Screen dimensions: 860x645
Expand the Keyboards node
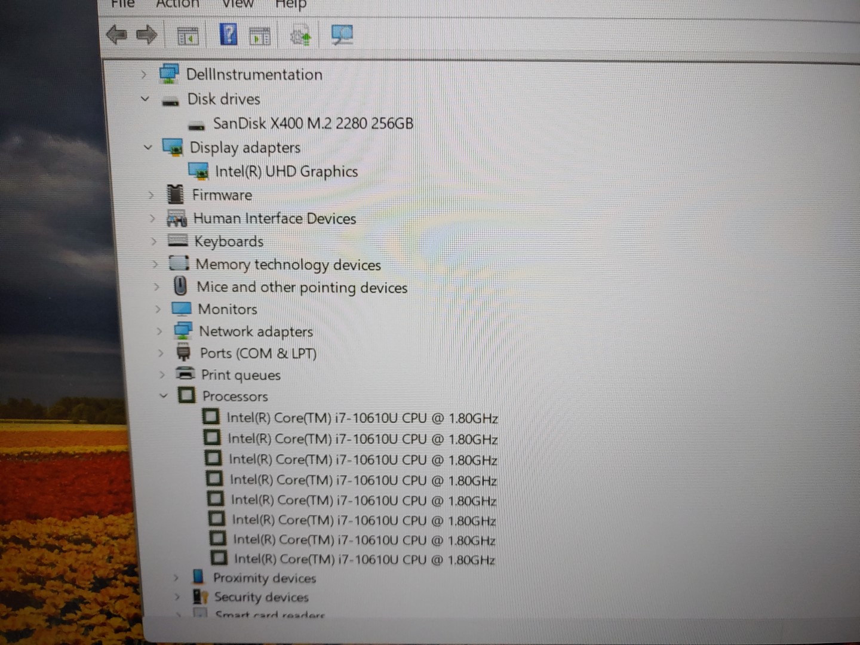[154, 241]
